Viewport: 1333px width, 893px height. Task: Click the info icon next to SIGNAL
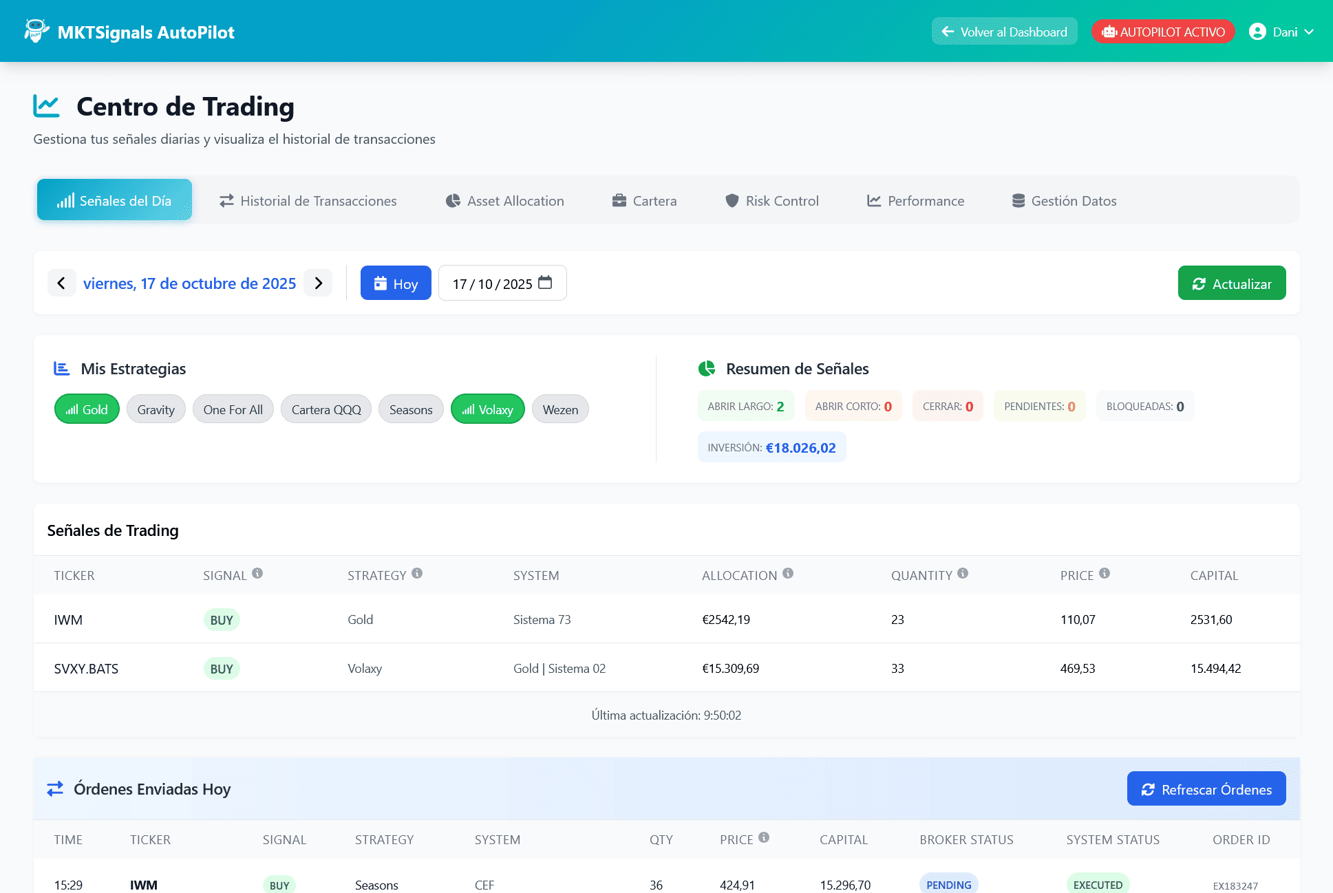point(257,573)
